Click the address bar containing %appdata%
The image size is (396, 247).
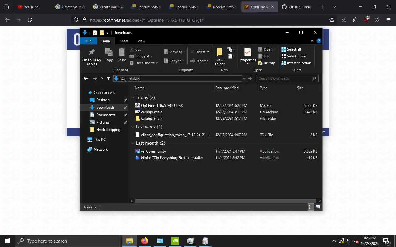178,78
